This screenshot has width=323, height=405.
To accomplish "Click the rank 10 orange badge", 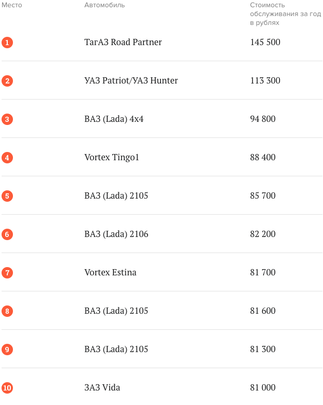I will click(7, 388).
